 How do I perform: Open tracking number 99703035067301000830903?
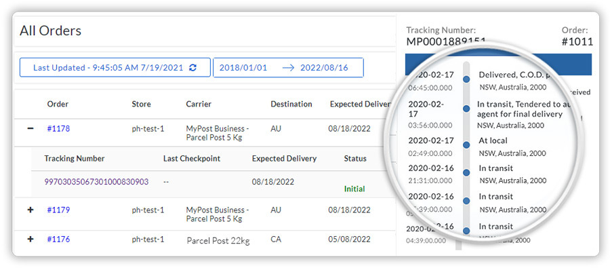[x=96, y=182]
